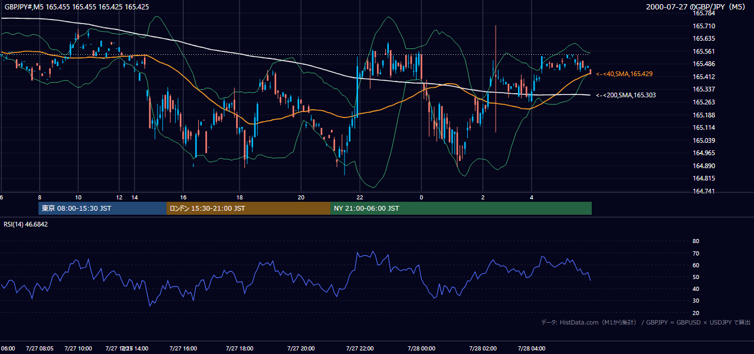Click hour label 22 under price chart
The height and width of the screenshot is (354, 754).
360,197
